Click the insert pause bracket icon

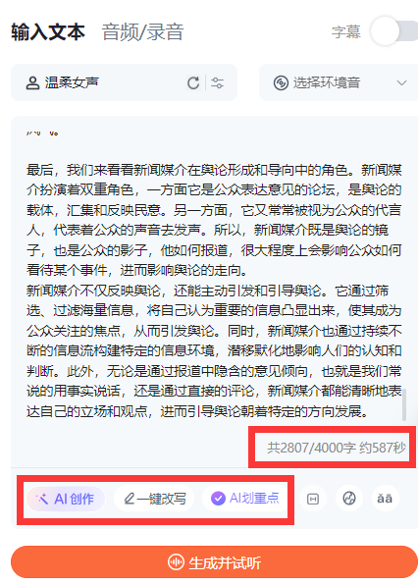point(313,499)
